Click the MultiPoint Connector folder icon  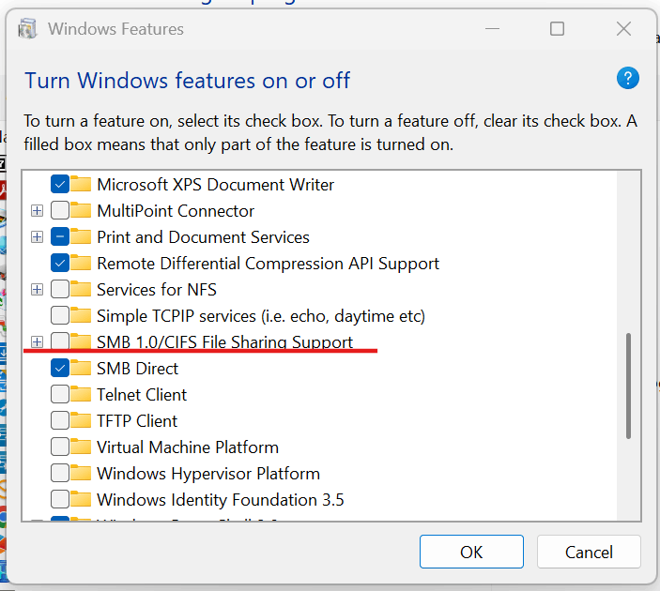[81, 210]
